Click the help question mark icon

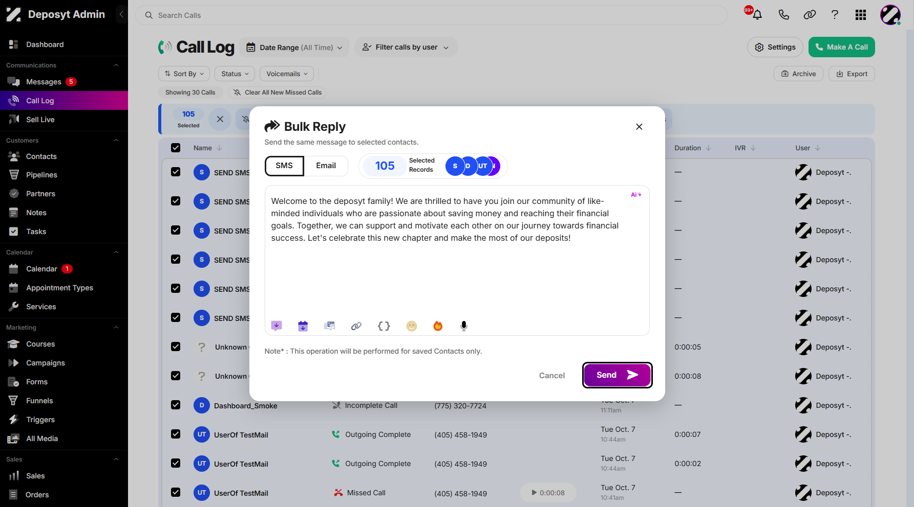tap(835, 15)
